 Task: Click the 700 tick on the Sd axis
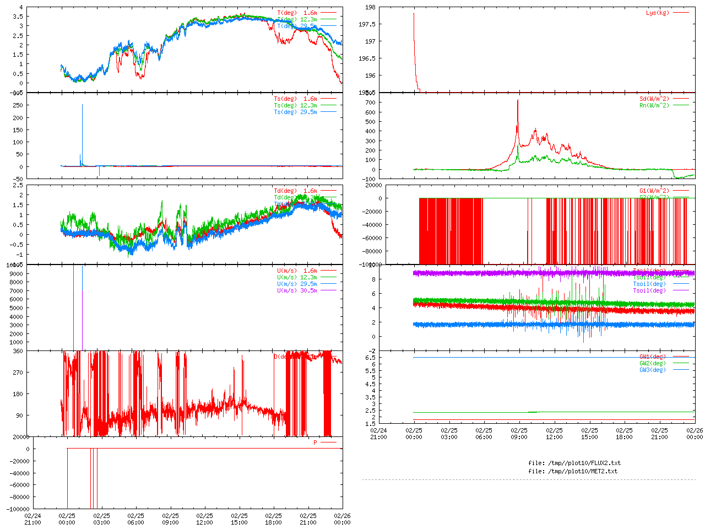tap(370, 102)
